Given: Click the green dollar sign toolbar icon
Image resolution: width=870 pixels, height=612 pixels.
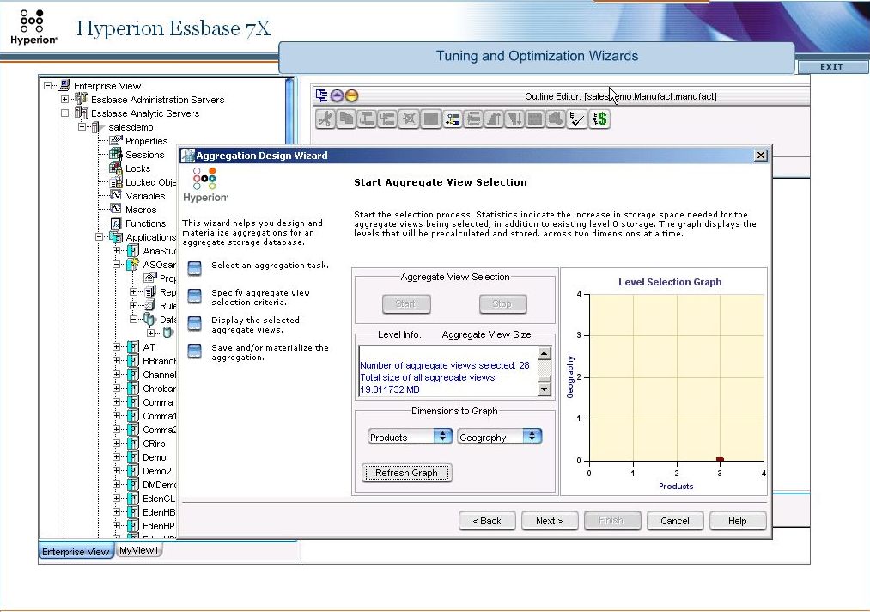Looking at the screenshot, I should coord(599,119).
